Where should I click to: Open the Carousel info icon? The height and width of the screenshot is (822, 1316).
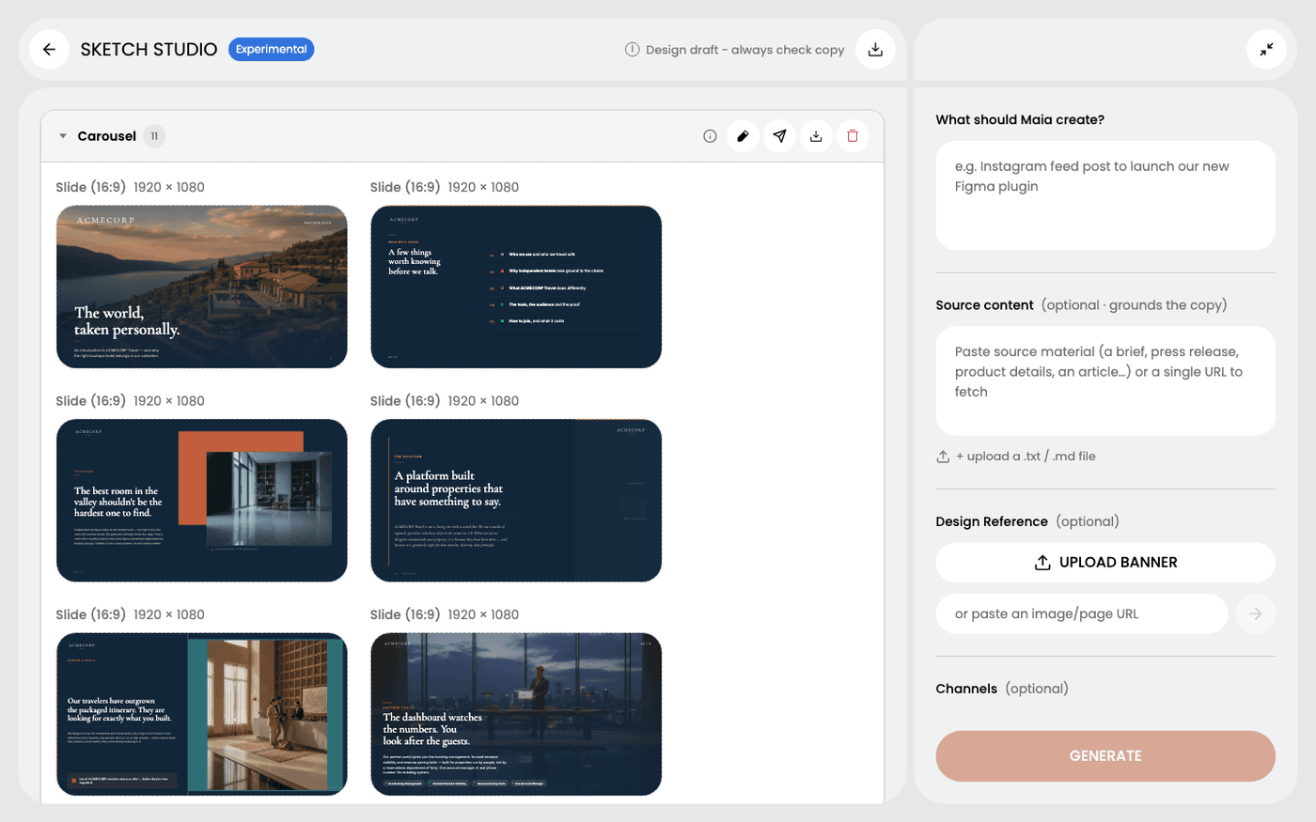coord(710,136)
